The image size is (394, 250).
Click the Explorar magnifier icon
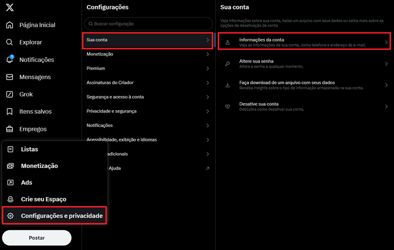coord(10,42)
